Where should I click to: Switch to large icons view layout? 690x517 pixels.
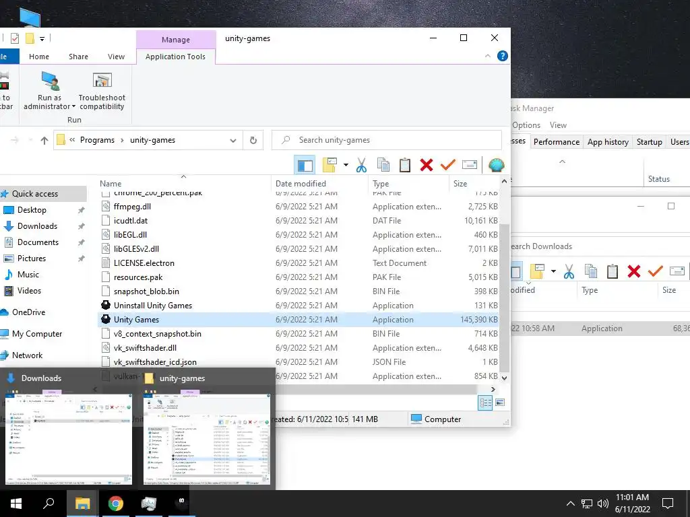click(500, 403)
